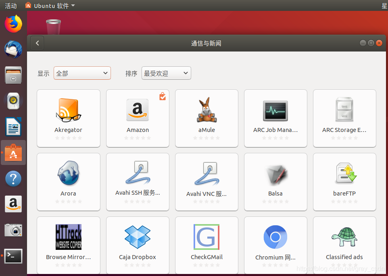Click the Browse Mirror… label
Image resolution: width=388 pixels, height=276 pixels.
68,257
